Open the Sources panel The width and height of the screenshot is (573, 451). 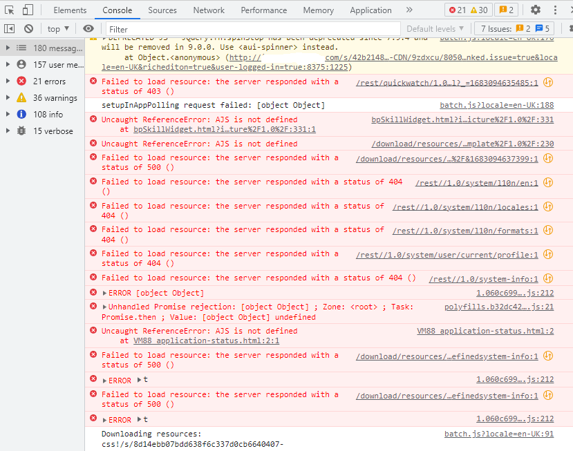click(x=162, y=10)
